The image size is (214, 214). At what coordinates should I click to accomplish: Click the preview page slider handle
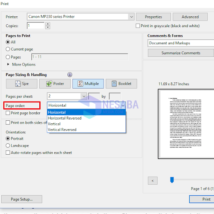(x=172, y=180)
